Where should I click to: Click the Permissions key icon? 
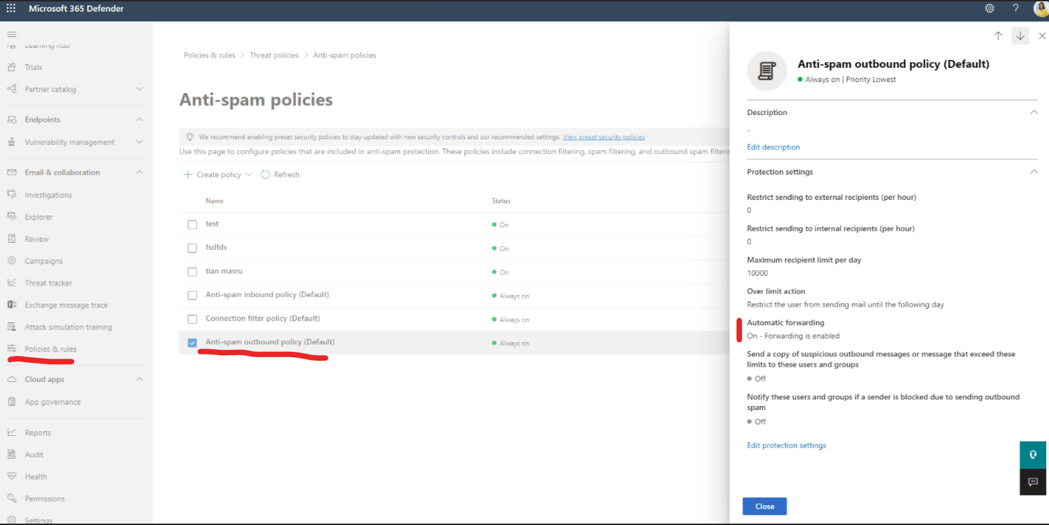point(12,498)
